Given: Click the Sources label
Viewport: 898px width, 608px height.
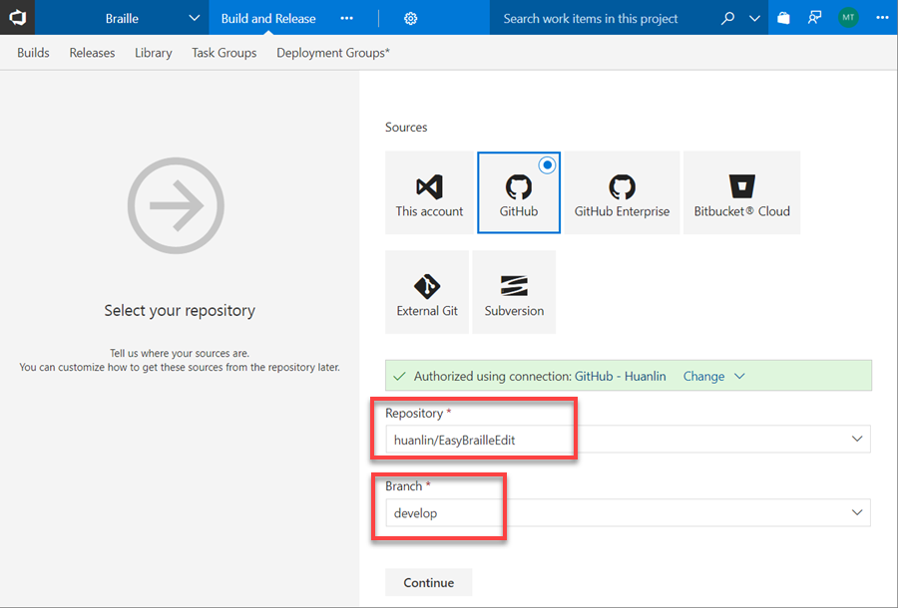Looking at the screenshot, I should point(406,127).
